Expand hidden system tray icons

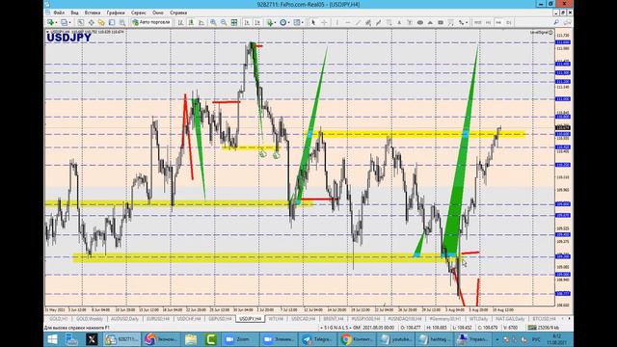497,339
